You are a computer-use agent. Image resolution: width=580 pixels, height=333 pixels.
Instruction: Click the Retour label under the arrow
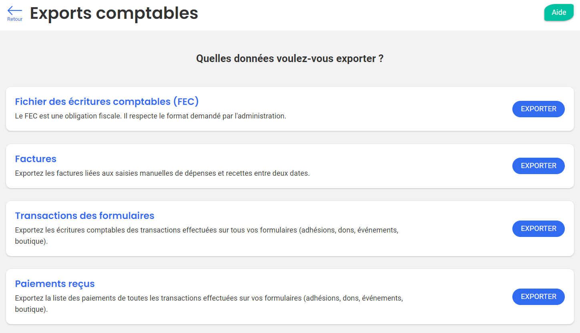(15, 19)
